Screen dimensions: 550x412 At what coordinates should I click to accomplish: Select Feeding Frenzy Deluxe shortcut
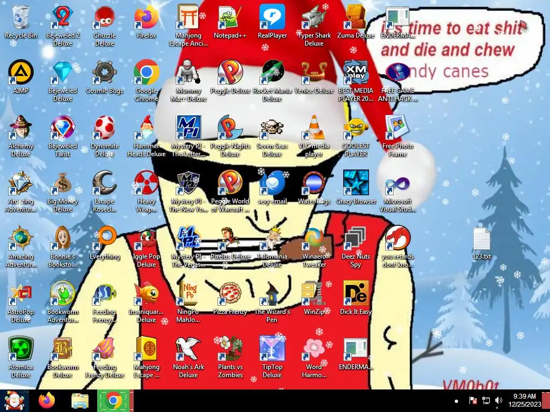pos(105,357)
